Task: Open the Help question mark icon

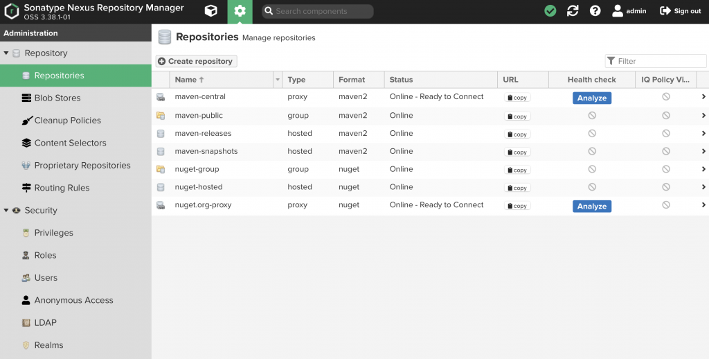Action: pos(595,11)
